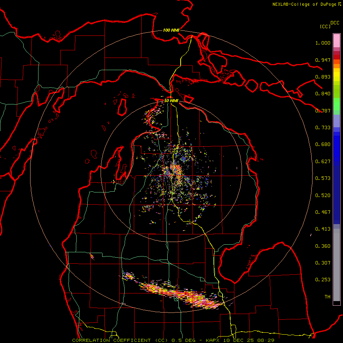Select the 0.947 scale value
This screenshot has height=343, width=343.
click(x=323, y=60)
